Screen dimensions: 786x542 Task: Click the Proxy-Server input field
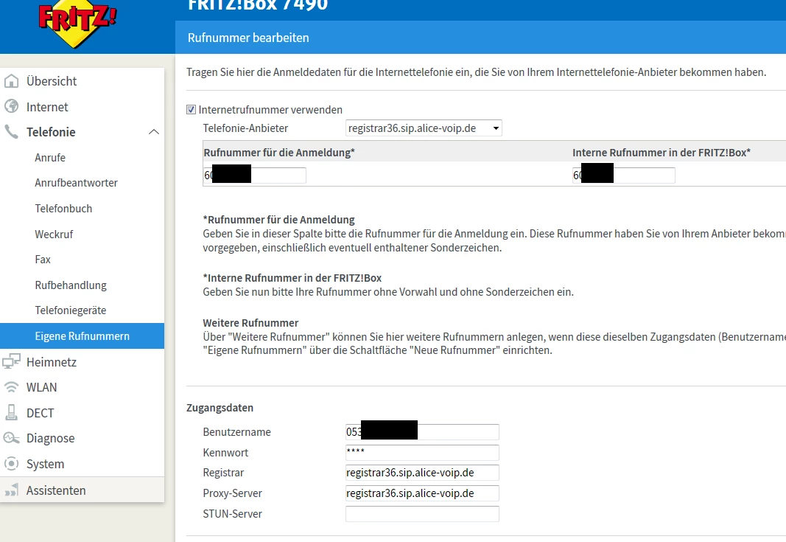tap(422, 493)
